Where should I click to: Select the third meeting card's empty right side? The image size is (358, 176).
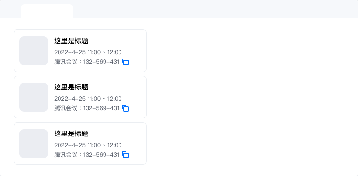138,144
